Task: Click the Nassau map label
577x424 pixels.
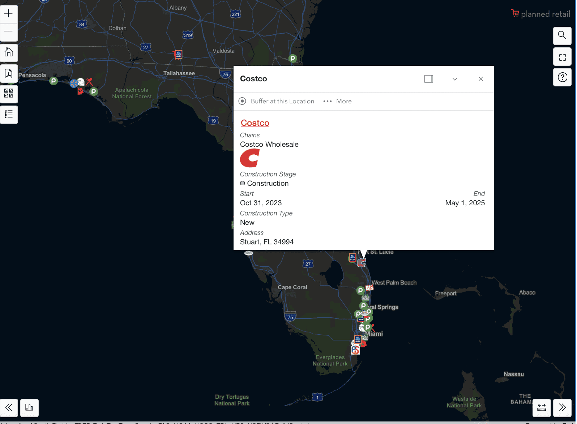Action: coord(514,374)
